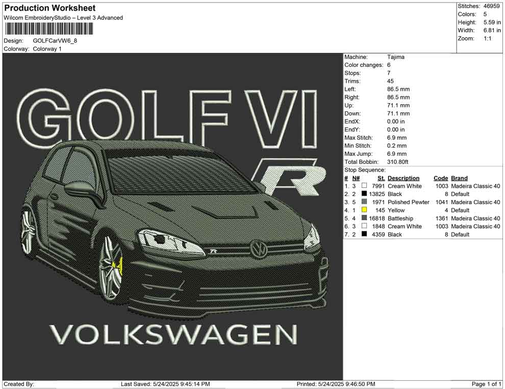Screen dimensions: 505x389
Task: Select the Yellow color swatch in the stop sequence
Action: (x=364, y=210)
